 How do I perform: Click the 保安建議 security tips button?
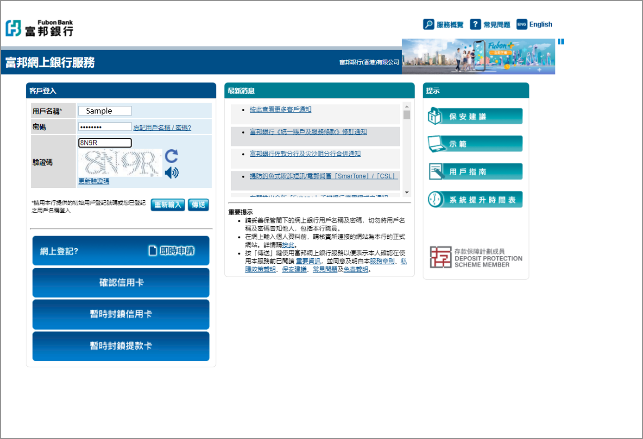point(475,116)
